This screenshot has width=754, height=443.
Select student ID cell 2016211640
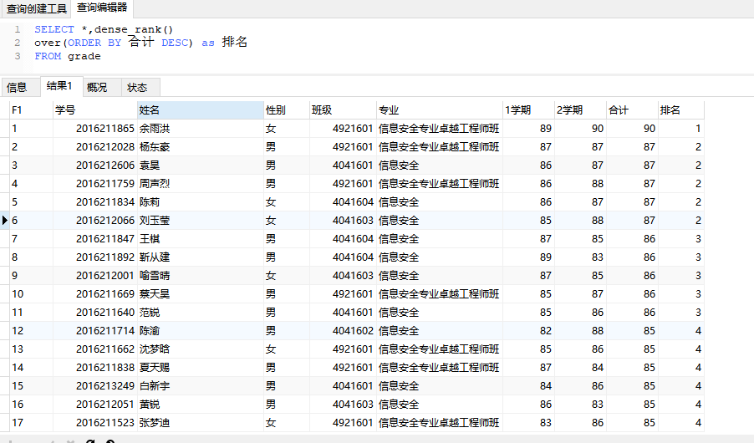coord(95,312)
